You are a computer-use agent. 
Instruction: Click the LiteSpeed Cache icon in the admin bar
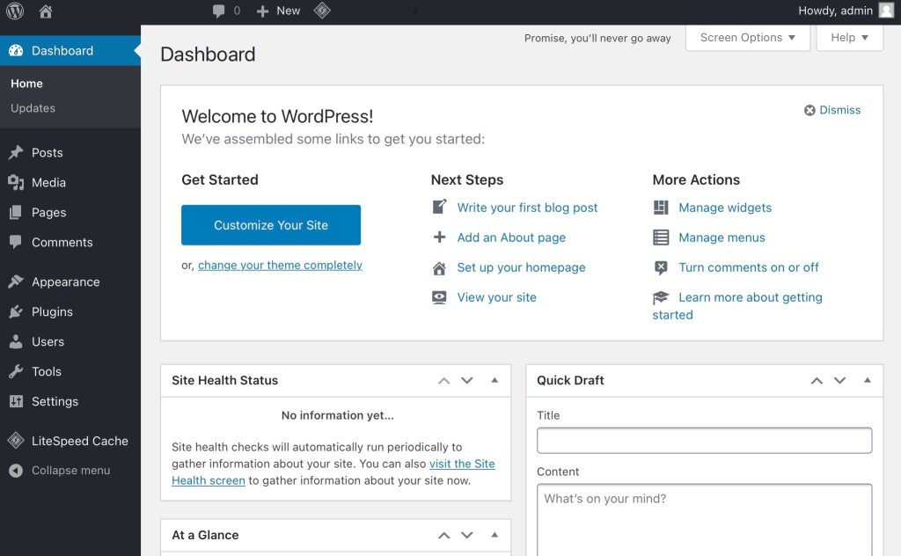322,11
